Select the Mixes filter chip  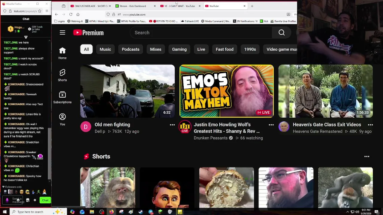coord(156,49)
